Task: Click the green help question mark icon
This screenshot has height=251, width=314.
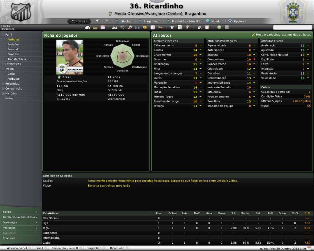Action: (219, 27)
